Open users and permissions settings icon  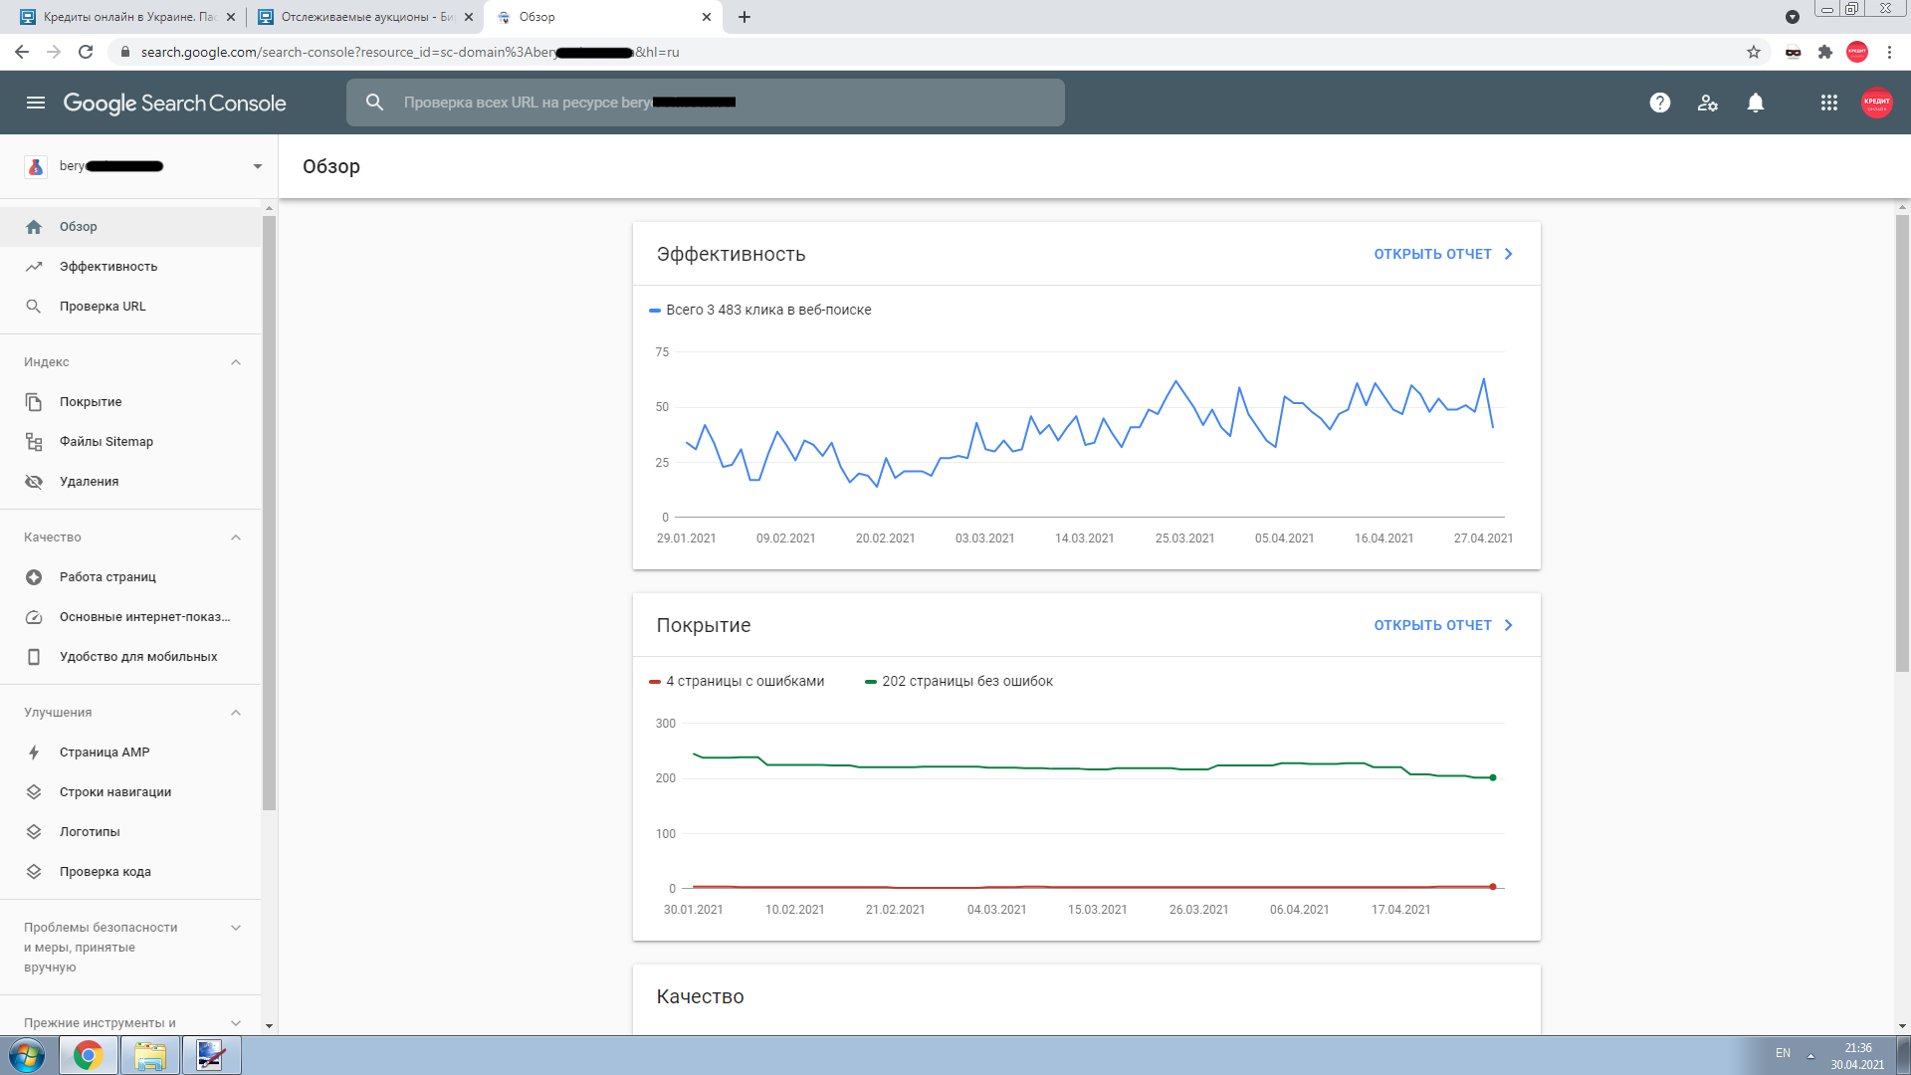tap(1708, 103)
